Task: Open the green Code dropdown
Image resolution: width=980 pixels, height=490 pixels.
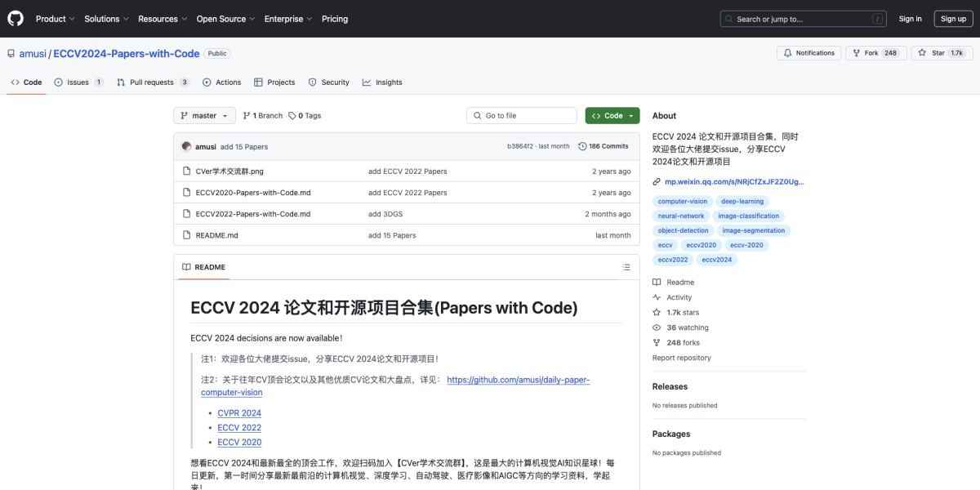Action: pos(612,115)
